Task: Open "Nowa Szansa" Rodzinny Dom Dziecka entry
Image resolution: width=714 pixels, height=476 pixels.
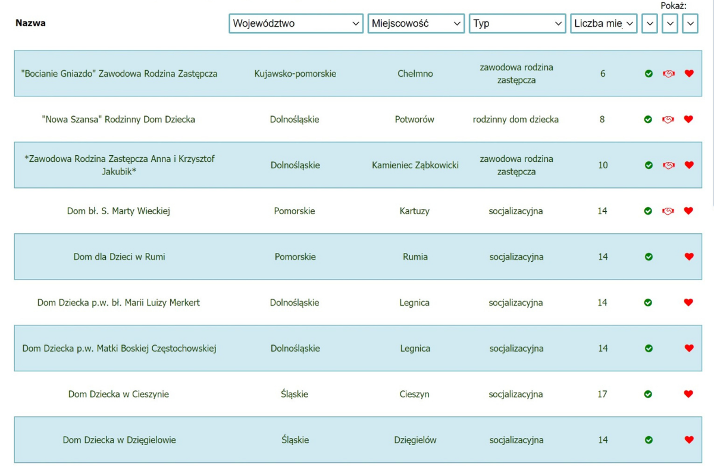Action: [118, 119]
